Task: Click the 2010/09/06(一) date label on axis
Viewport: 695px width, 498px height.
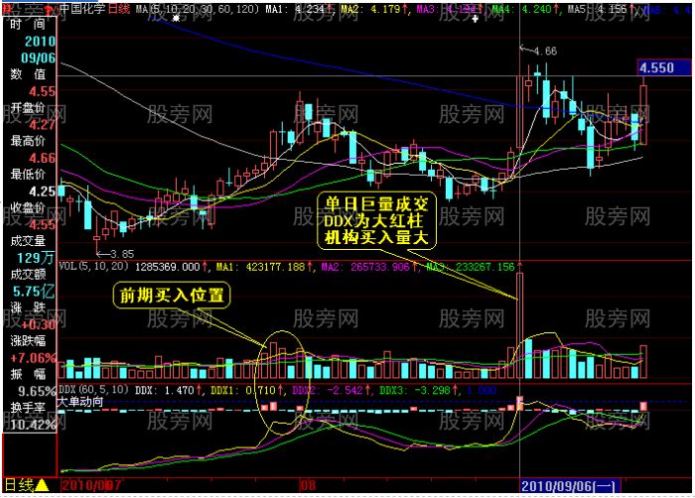Action: [568, 486]
